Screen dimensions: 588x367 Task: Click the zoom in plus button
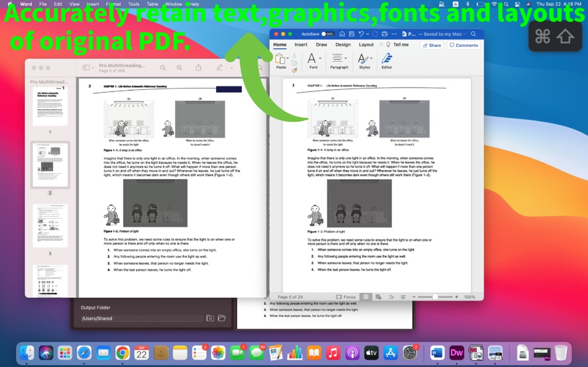coord(456,297)
